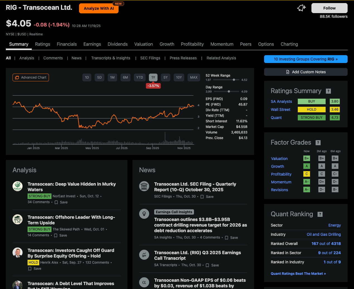Image resolution: width=354 pixels, height=289 pixels.
Task: Click the yellow HOLD Wall Street rating badge
Action: pos(312,110)
